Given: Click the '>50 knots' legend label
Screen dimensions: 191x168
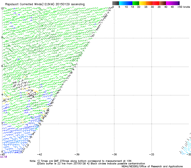Looking at the screenshot, I should coord(184,7).
